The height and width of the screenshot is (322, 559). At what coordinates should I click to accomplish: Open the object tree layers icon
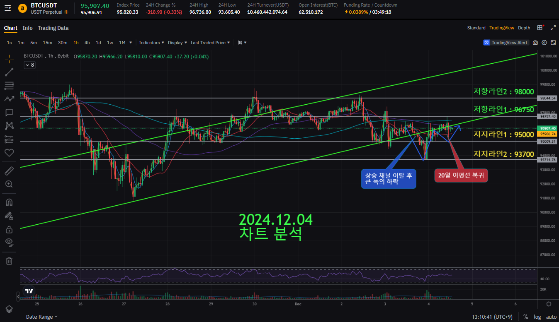pyautogui.click(x=9, y=309)
